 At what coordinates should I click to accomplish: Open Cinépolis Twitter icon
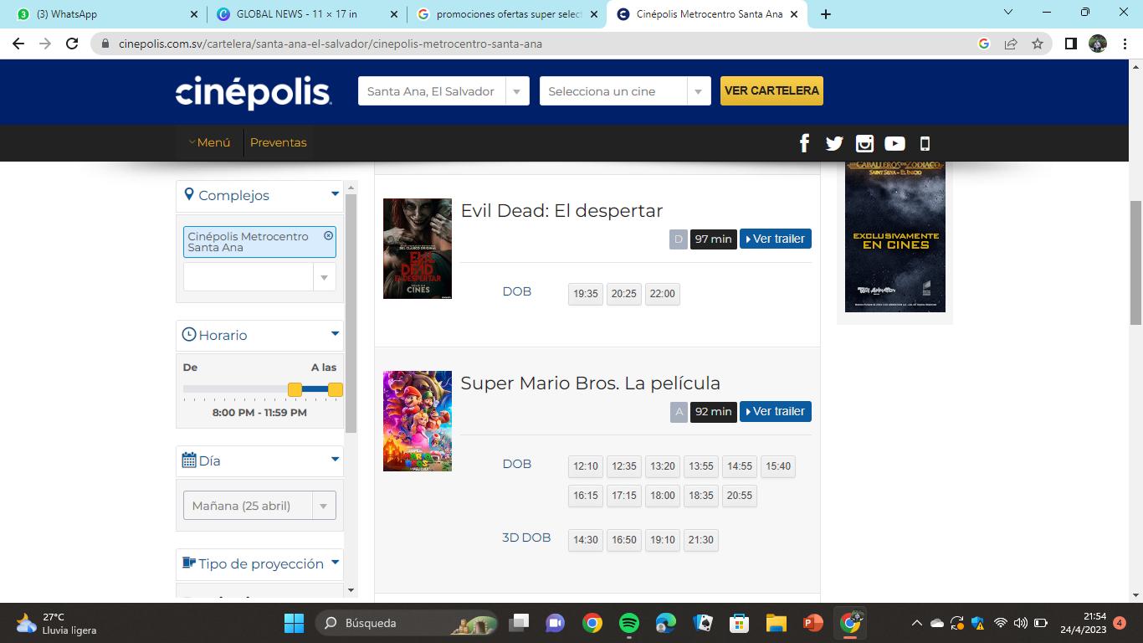(x=834, y=143)
